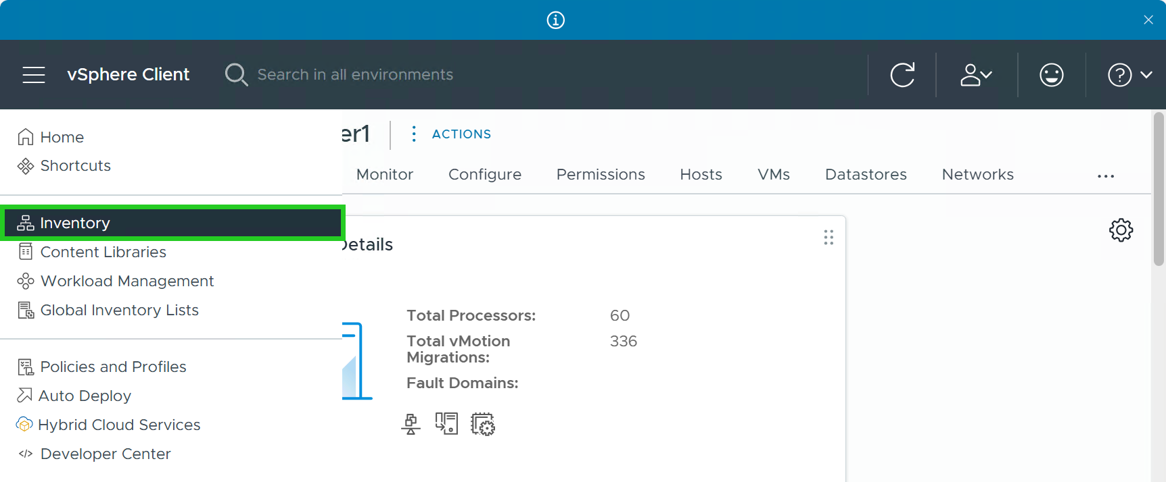Focus the Search in all environments field
Viewport: 1166px width, 482px height.
355,75
